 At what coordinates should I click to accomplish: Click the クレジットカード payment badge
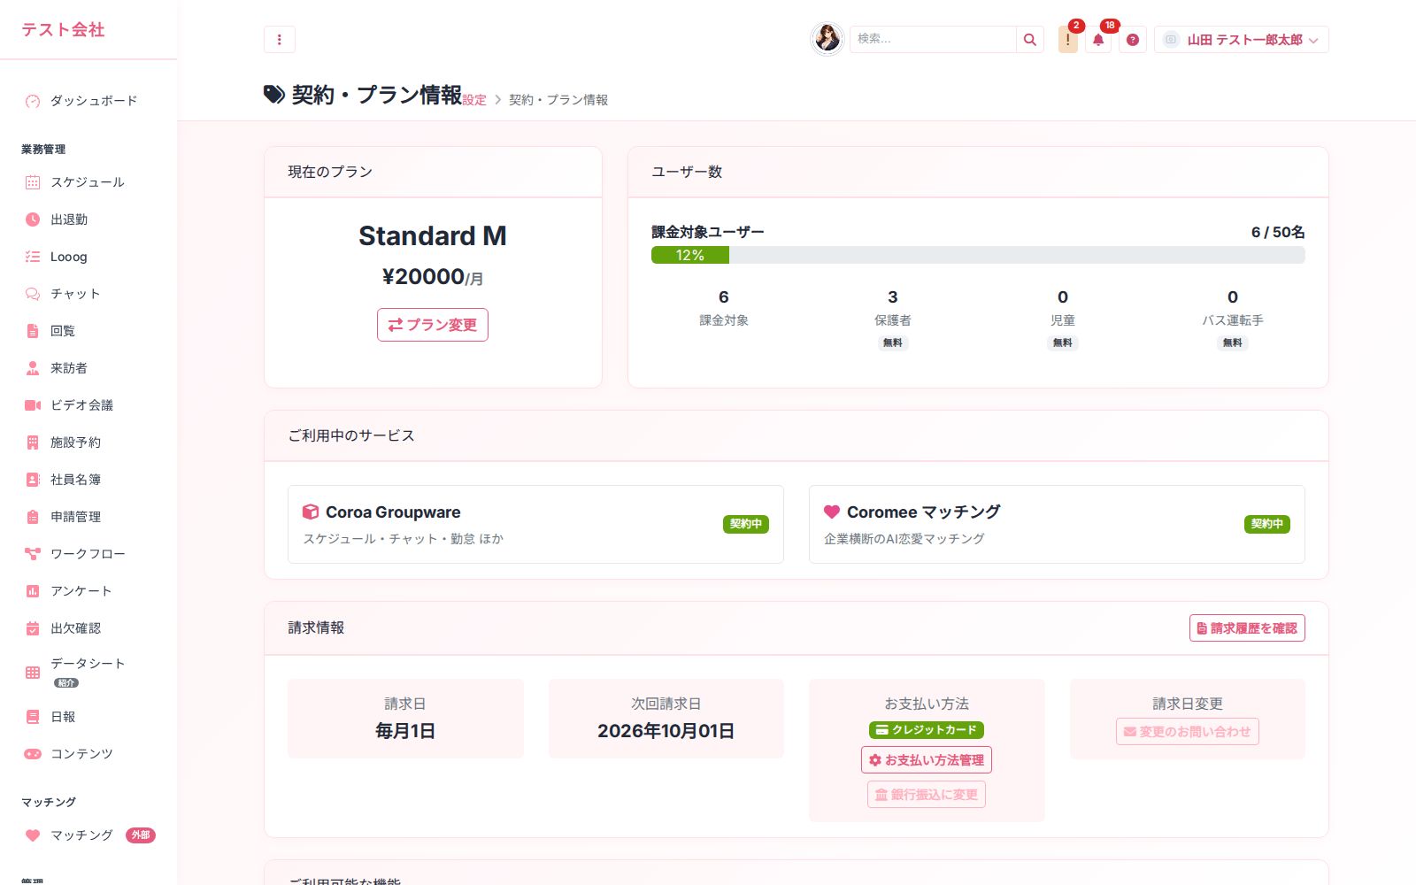coord(927,730)
